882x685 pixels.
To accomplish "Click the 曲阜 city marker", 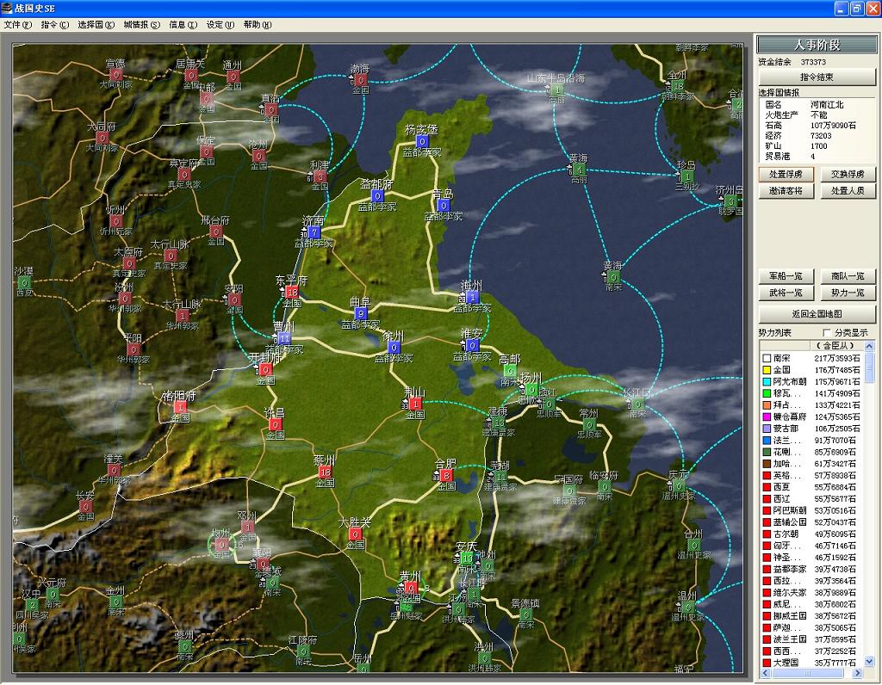I will coord(361,313).
